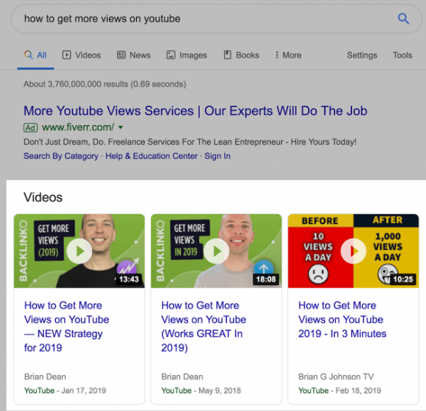This screenshot has height=411, width=426.
Task: Play the 18:08 Backlinko video
Action: [216, 251]
